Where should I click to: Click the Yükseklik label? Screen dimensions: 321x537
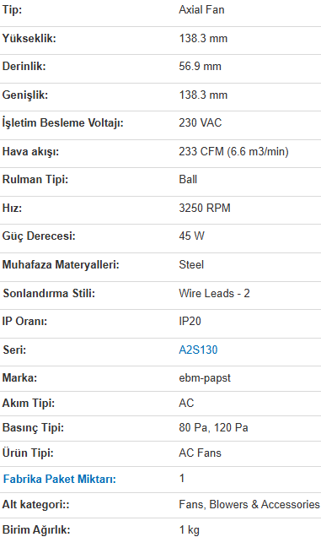click(x=29, y=38)
